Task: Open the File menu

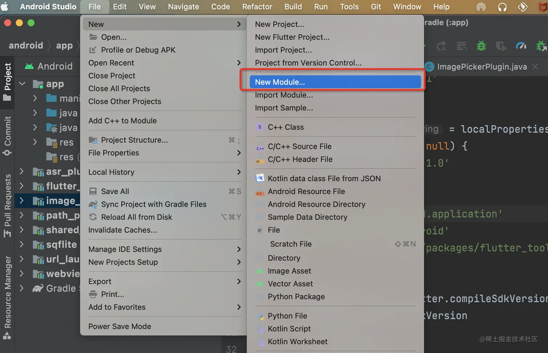Action: pos(94,7)
